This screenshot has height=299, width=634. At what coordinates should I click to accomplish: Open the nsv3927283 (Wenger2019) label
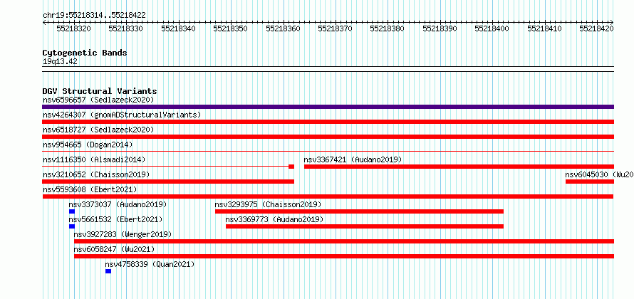123,234
